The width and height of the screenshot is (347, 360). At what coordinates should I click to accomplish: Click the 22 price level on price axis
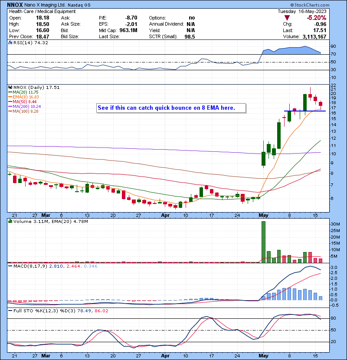tap(333, 85)
